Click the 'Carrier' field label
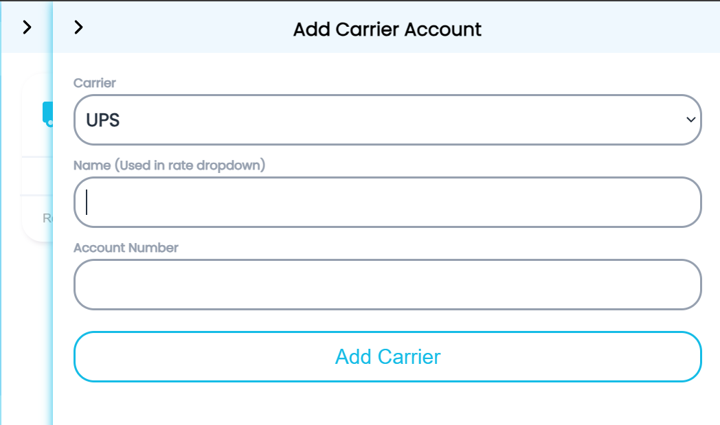Image resolution: width=720 pixels, height=425 pixels. coord(95,83)
